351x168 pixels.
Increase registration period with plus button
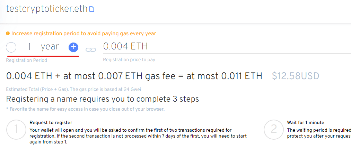[73, 47]
